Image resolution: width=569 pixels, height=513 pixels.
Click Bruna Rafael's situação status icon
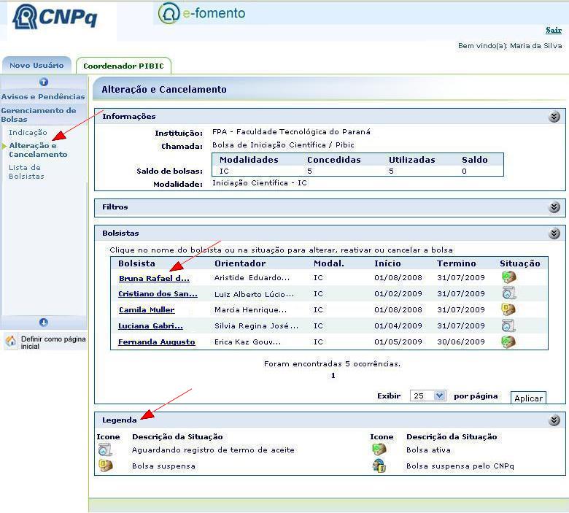click(x=508, y=278)
